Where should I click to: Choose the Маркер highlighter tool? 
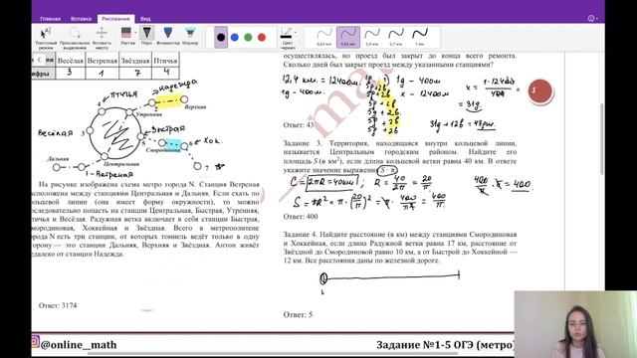pyautogui.click(x=190, y=36)
